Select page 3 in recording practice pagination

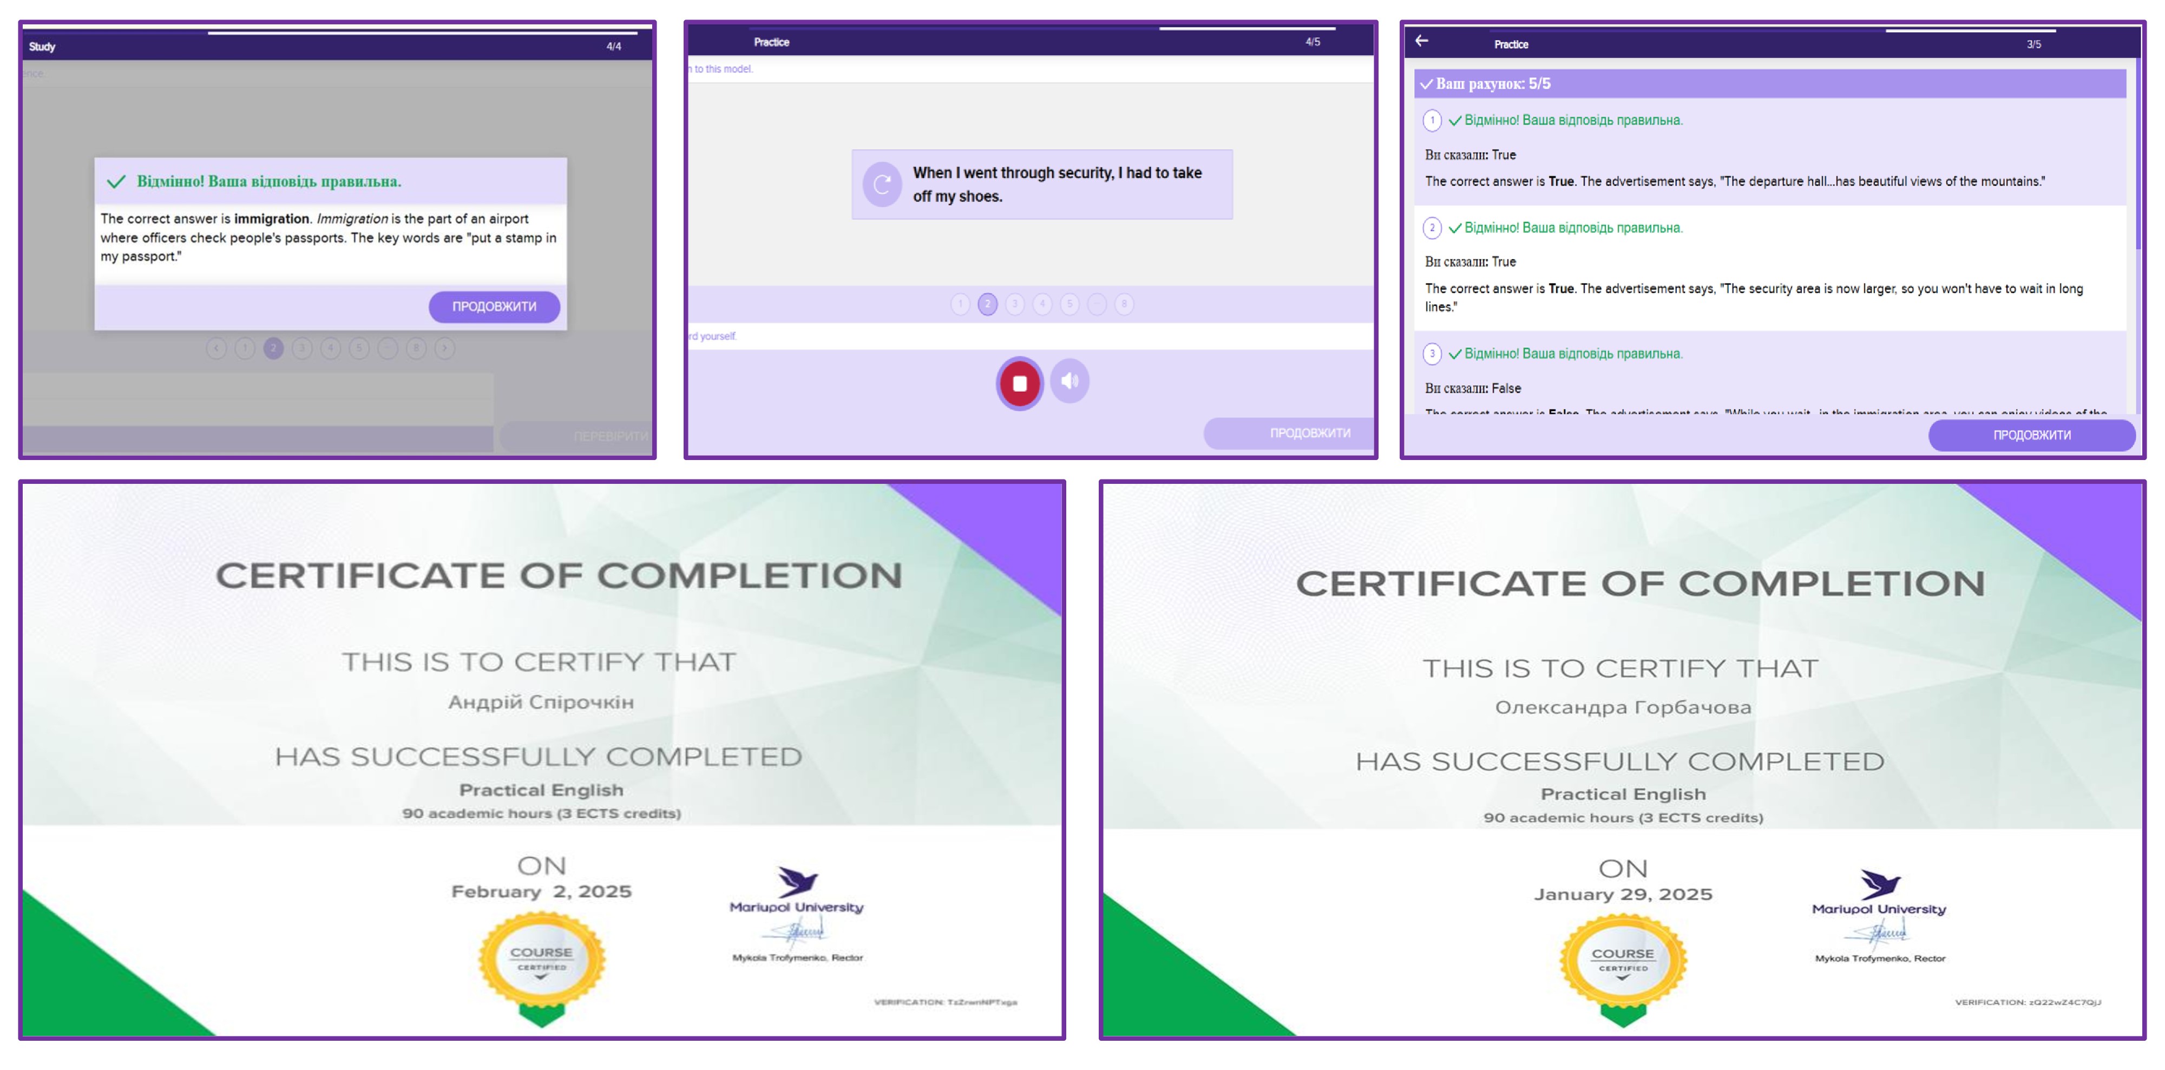click(1014, 304)
